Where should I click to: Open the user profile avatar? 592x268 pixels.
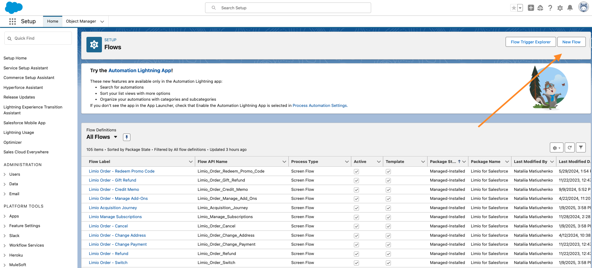pos(583,7)
